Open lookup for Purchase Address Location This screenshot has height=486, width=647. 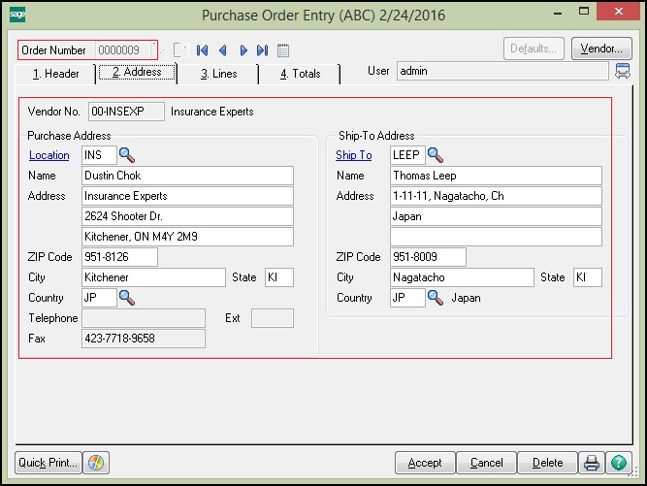127,155
